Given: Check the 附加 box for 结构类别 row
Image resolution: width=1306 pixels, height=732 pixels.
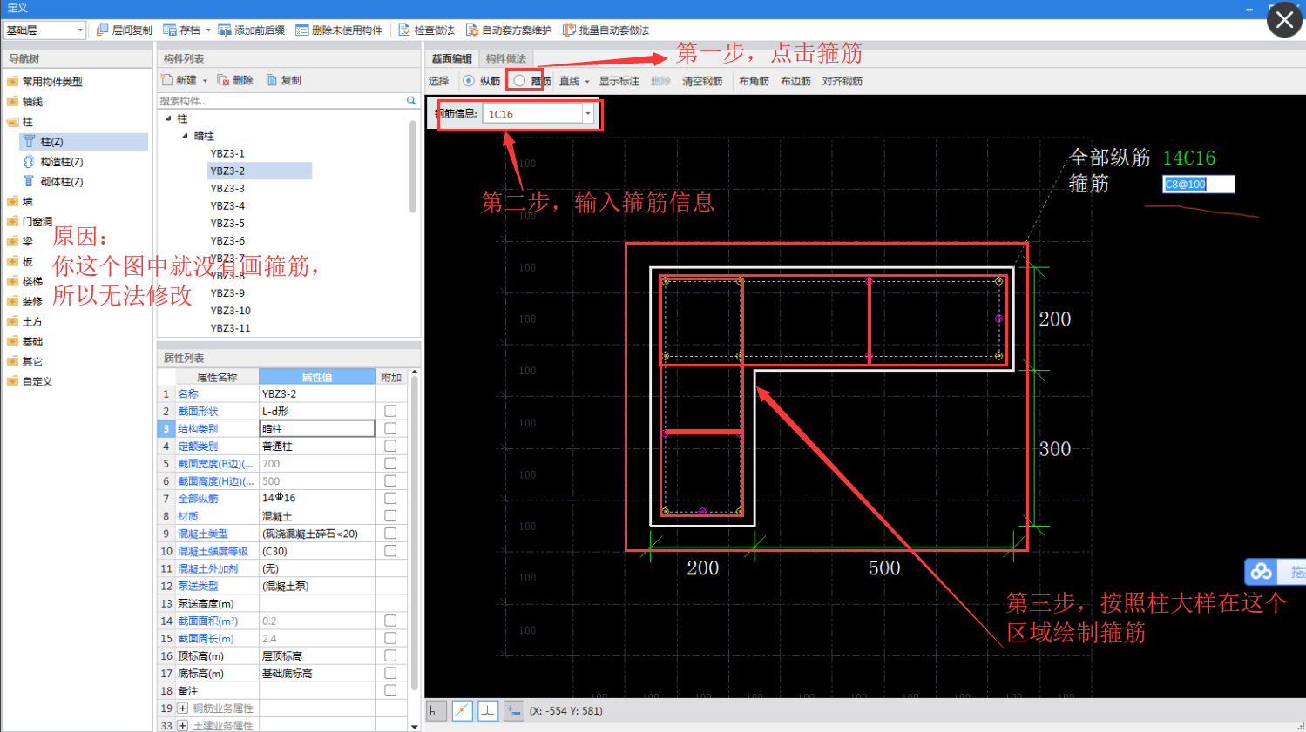Looking at the screenshot, I should (x=390, y=428).
